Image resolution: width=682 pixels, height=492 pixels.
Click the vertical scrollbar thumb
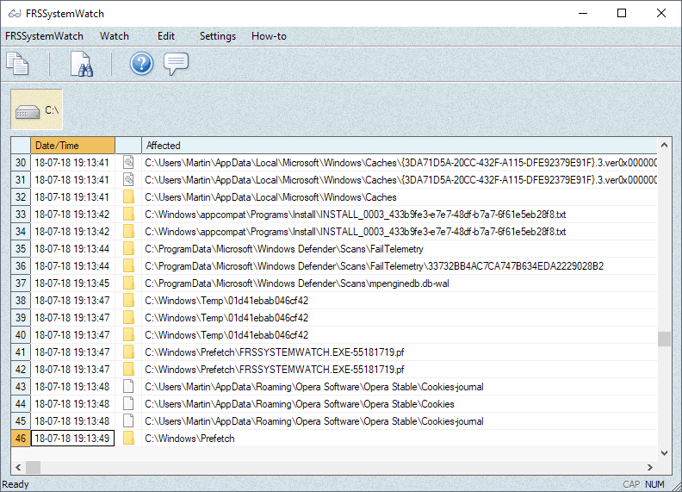tap(664, 339)
